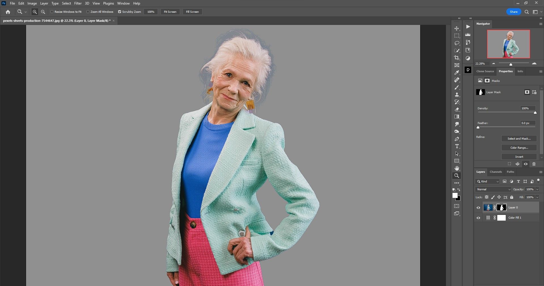Switch to the Channels tab
This screenshot has height=286, width=544.
click(x=496, y=172)
